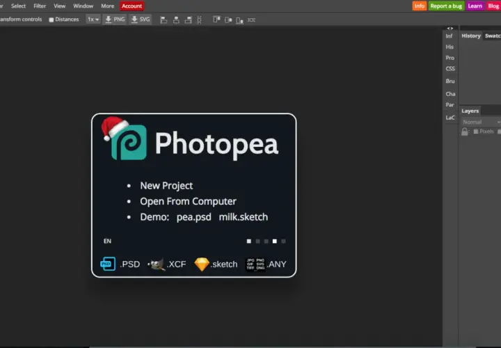Open the Window menu
The width and height of the screenshot is (501, 348).
pos(83,6)
